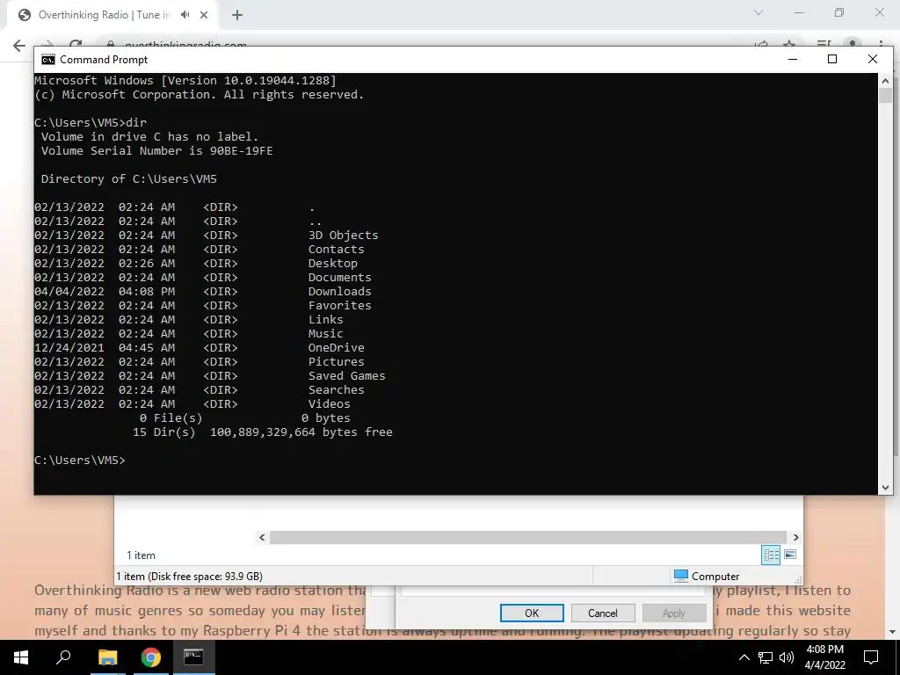Click the Pictures directory entry

point(337,362)
